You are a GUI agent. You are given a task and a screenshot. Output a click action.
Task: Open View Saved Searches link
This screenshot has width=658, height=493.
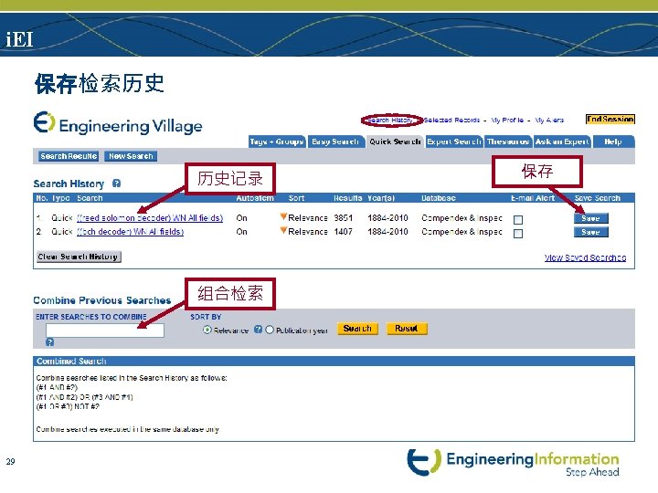click(x=585, y=257)
